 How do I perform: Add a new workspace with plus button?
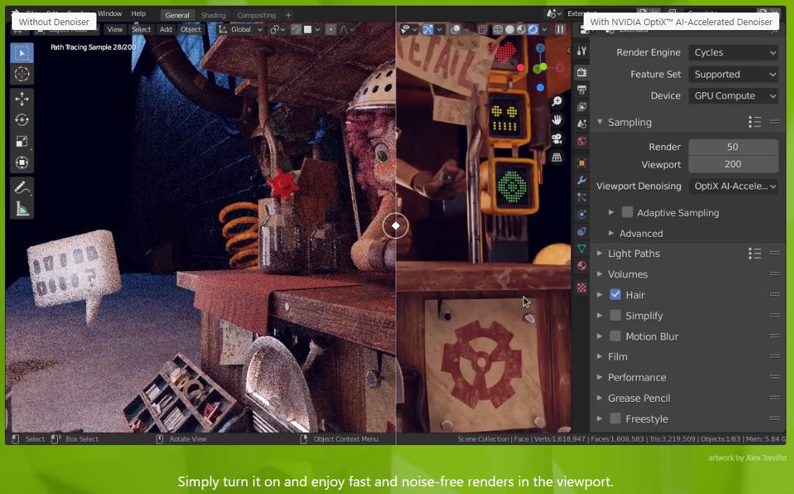point(288,15)
